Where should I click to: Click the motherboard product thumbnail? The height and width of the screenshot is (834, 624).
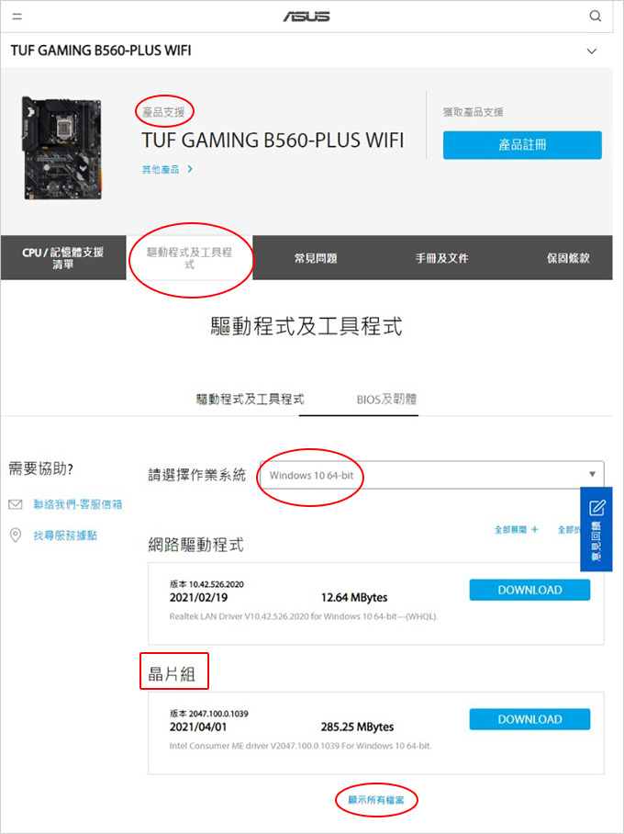62,148
